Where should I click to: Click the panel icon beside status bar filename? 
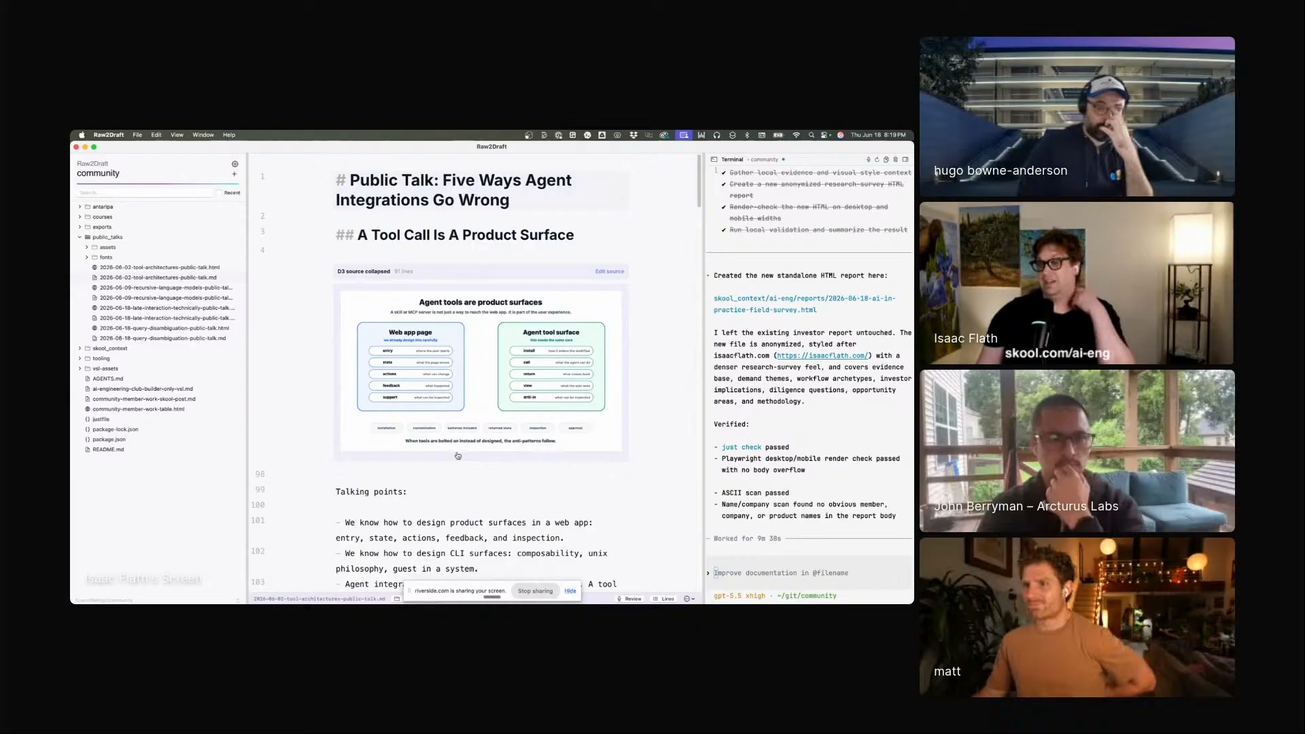click(x=396, y=599)
